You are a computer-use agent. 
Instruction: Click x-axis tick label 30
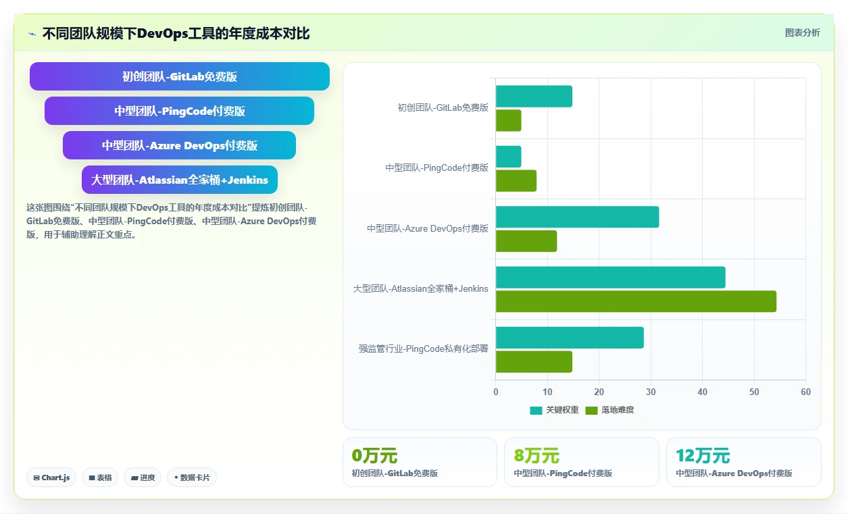point(651,392)
